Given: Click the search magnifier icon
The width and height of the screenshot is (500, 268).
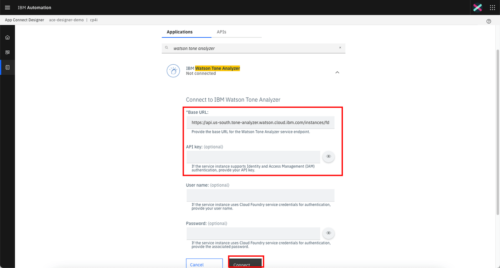Looking at the screenshot, I should click(x=167, y=48).
